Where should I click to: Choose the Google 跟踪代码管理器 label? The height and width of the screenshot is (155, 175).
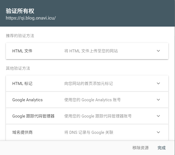coord(33,116)
